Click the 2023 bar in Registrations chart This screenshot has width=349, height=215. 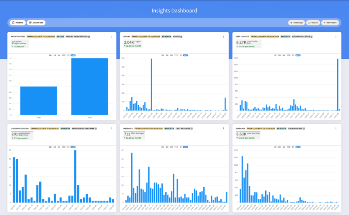pos(89,86)
